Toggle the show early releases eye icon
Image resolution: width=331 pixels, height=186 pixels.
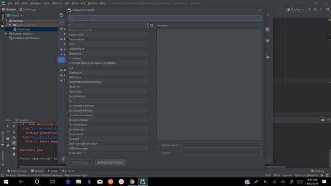pos(268,57)
